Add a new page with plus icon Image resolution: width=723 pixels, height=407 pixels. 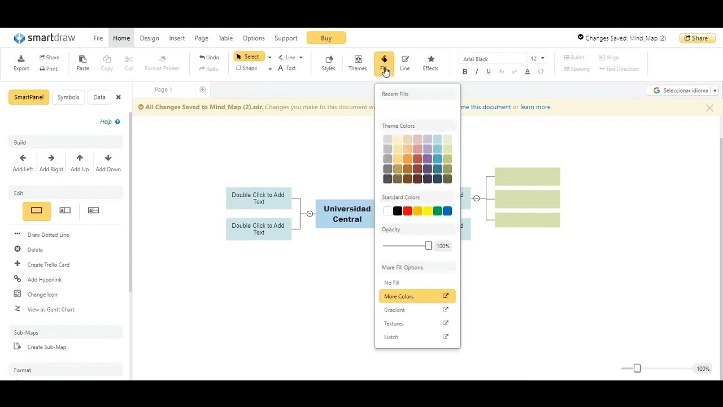click(202, 89)
